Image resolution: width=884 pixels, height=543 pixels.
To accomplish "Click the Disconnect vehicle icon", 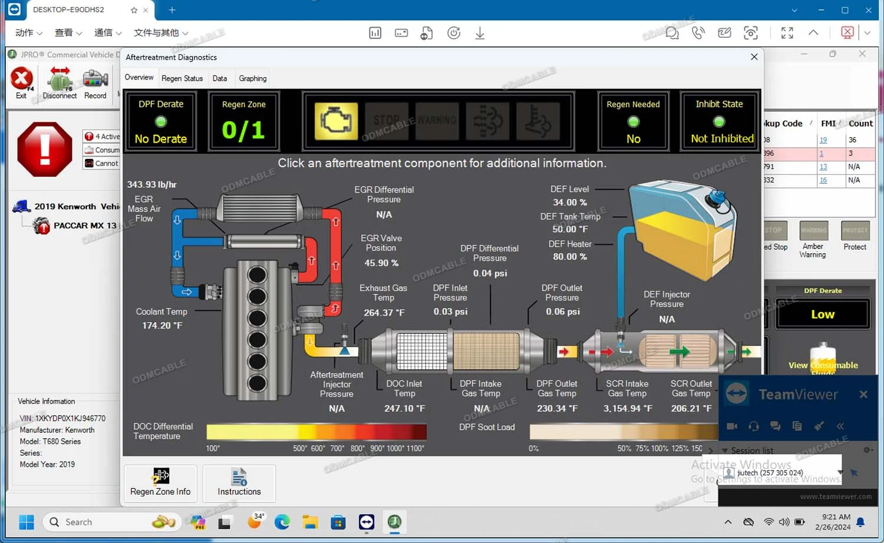I will [x=60, y=82].
